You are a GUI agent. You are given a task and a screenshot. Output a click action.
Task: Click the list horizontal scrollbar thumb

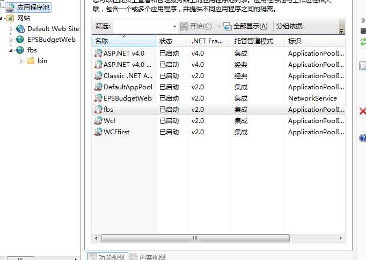coord(195,238)
